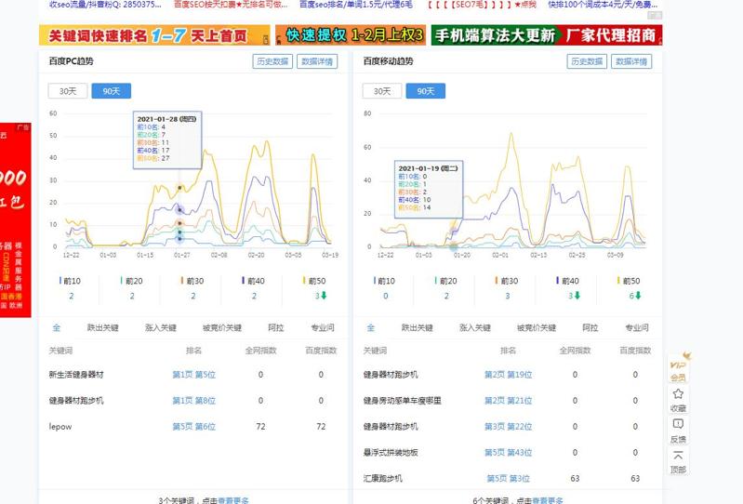The width and height of the screenshot is (743, 504).
Task: Click 第1页 第5位 ranking link for 新生活健身器材
Action: (193, 375)
